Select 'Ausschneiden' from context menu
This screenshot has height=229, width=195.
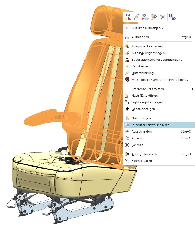pyautogui.click(x=159, y=131)
